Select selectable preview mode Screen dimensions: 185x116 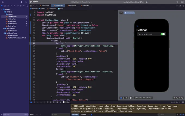click(124, 98)
